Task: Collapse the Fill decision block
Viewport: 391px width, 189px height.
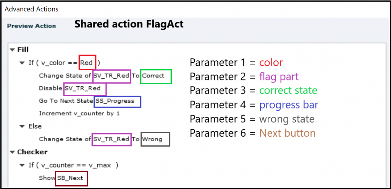Action: (12, 50)
